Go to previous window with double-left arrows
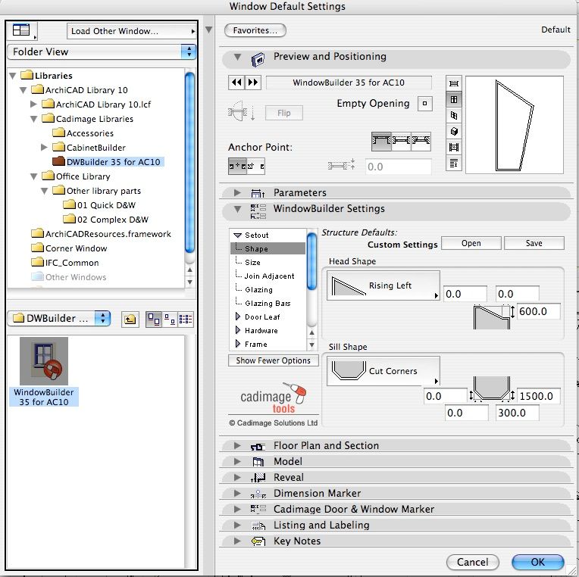 tap(236, 83)
